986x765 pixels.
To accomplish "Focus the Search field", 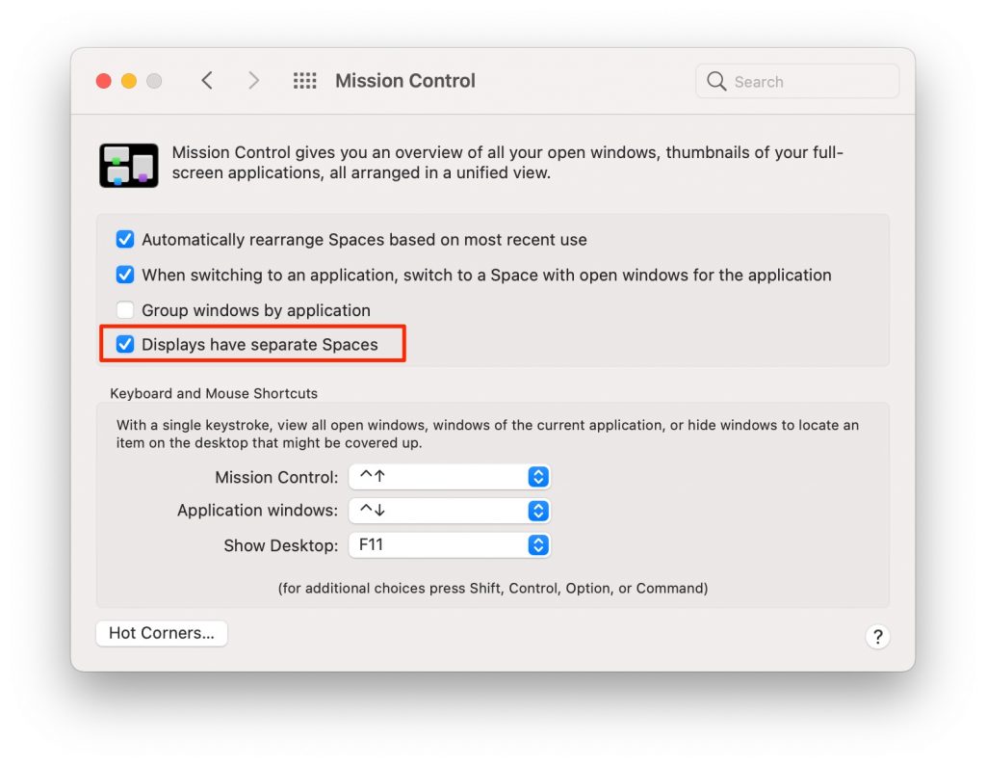I will pos(797,81).
